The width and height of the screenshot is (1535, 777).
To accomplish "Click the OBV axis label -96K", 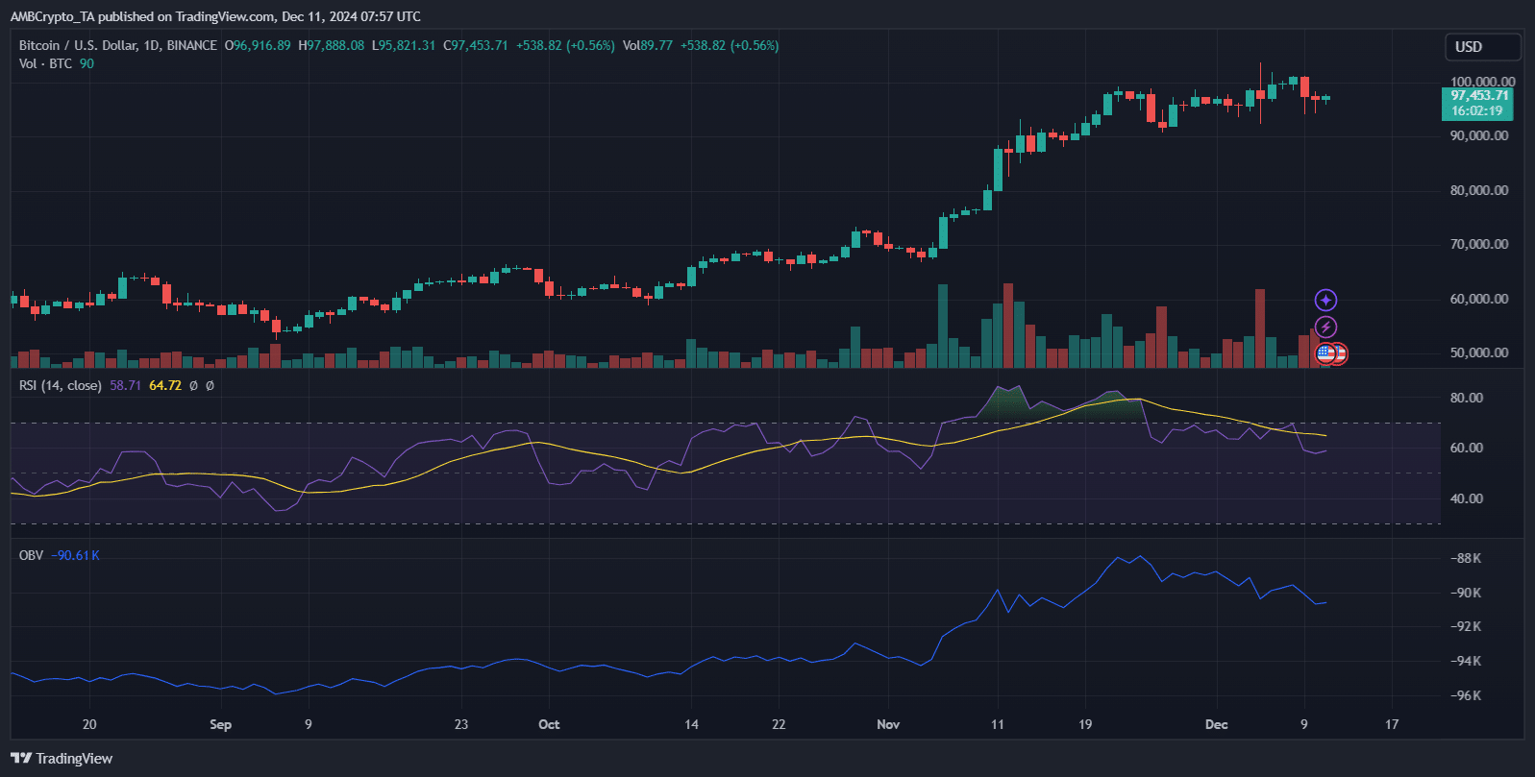I will (x=1466, y=695).
